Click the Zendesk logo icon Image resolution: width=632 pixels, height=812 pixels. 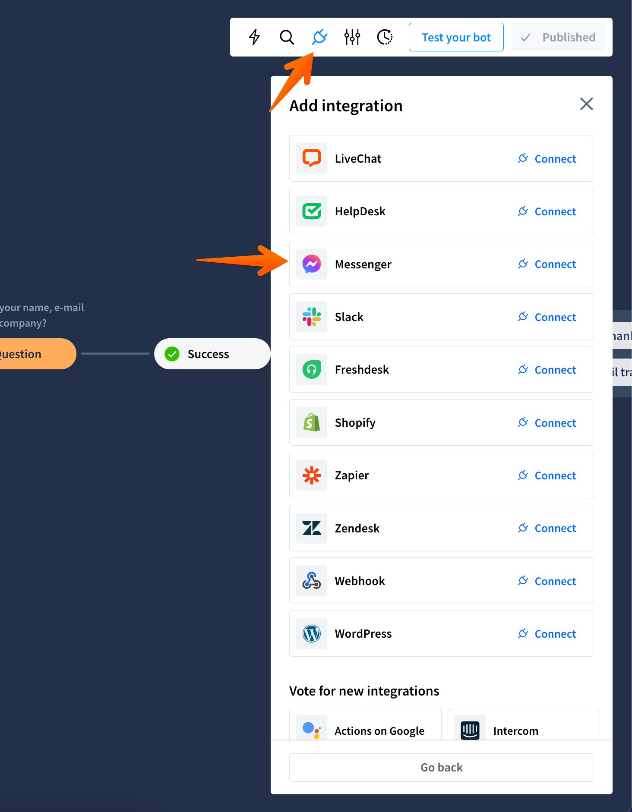(x=312, y=528)
